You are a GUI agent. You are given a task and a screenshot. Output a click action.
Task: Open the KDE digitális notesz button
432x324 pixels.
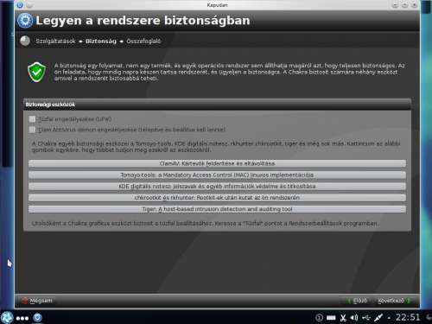point(217,187)
